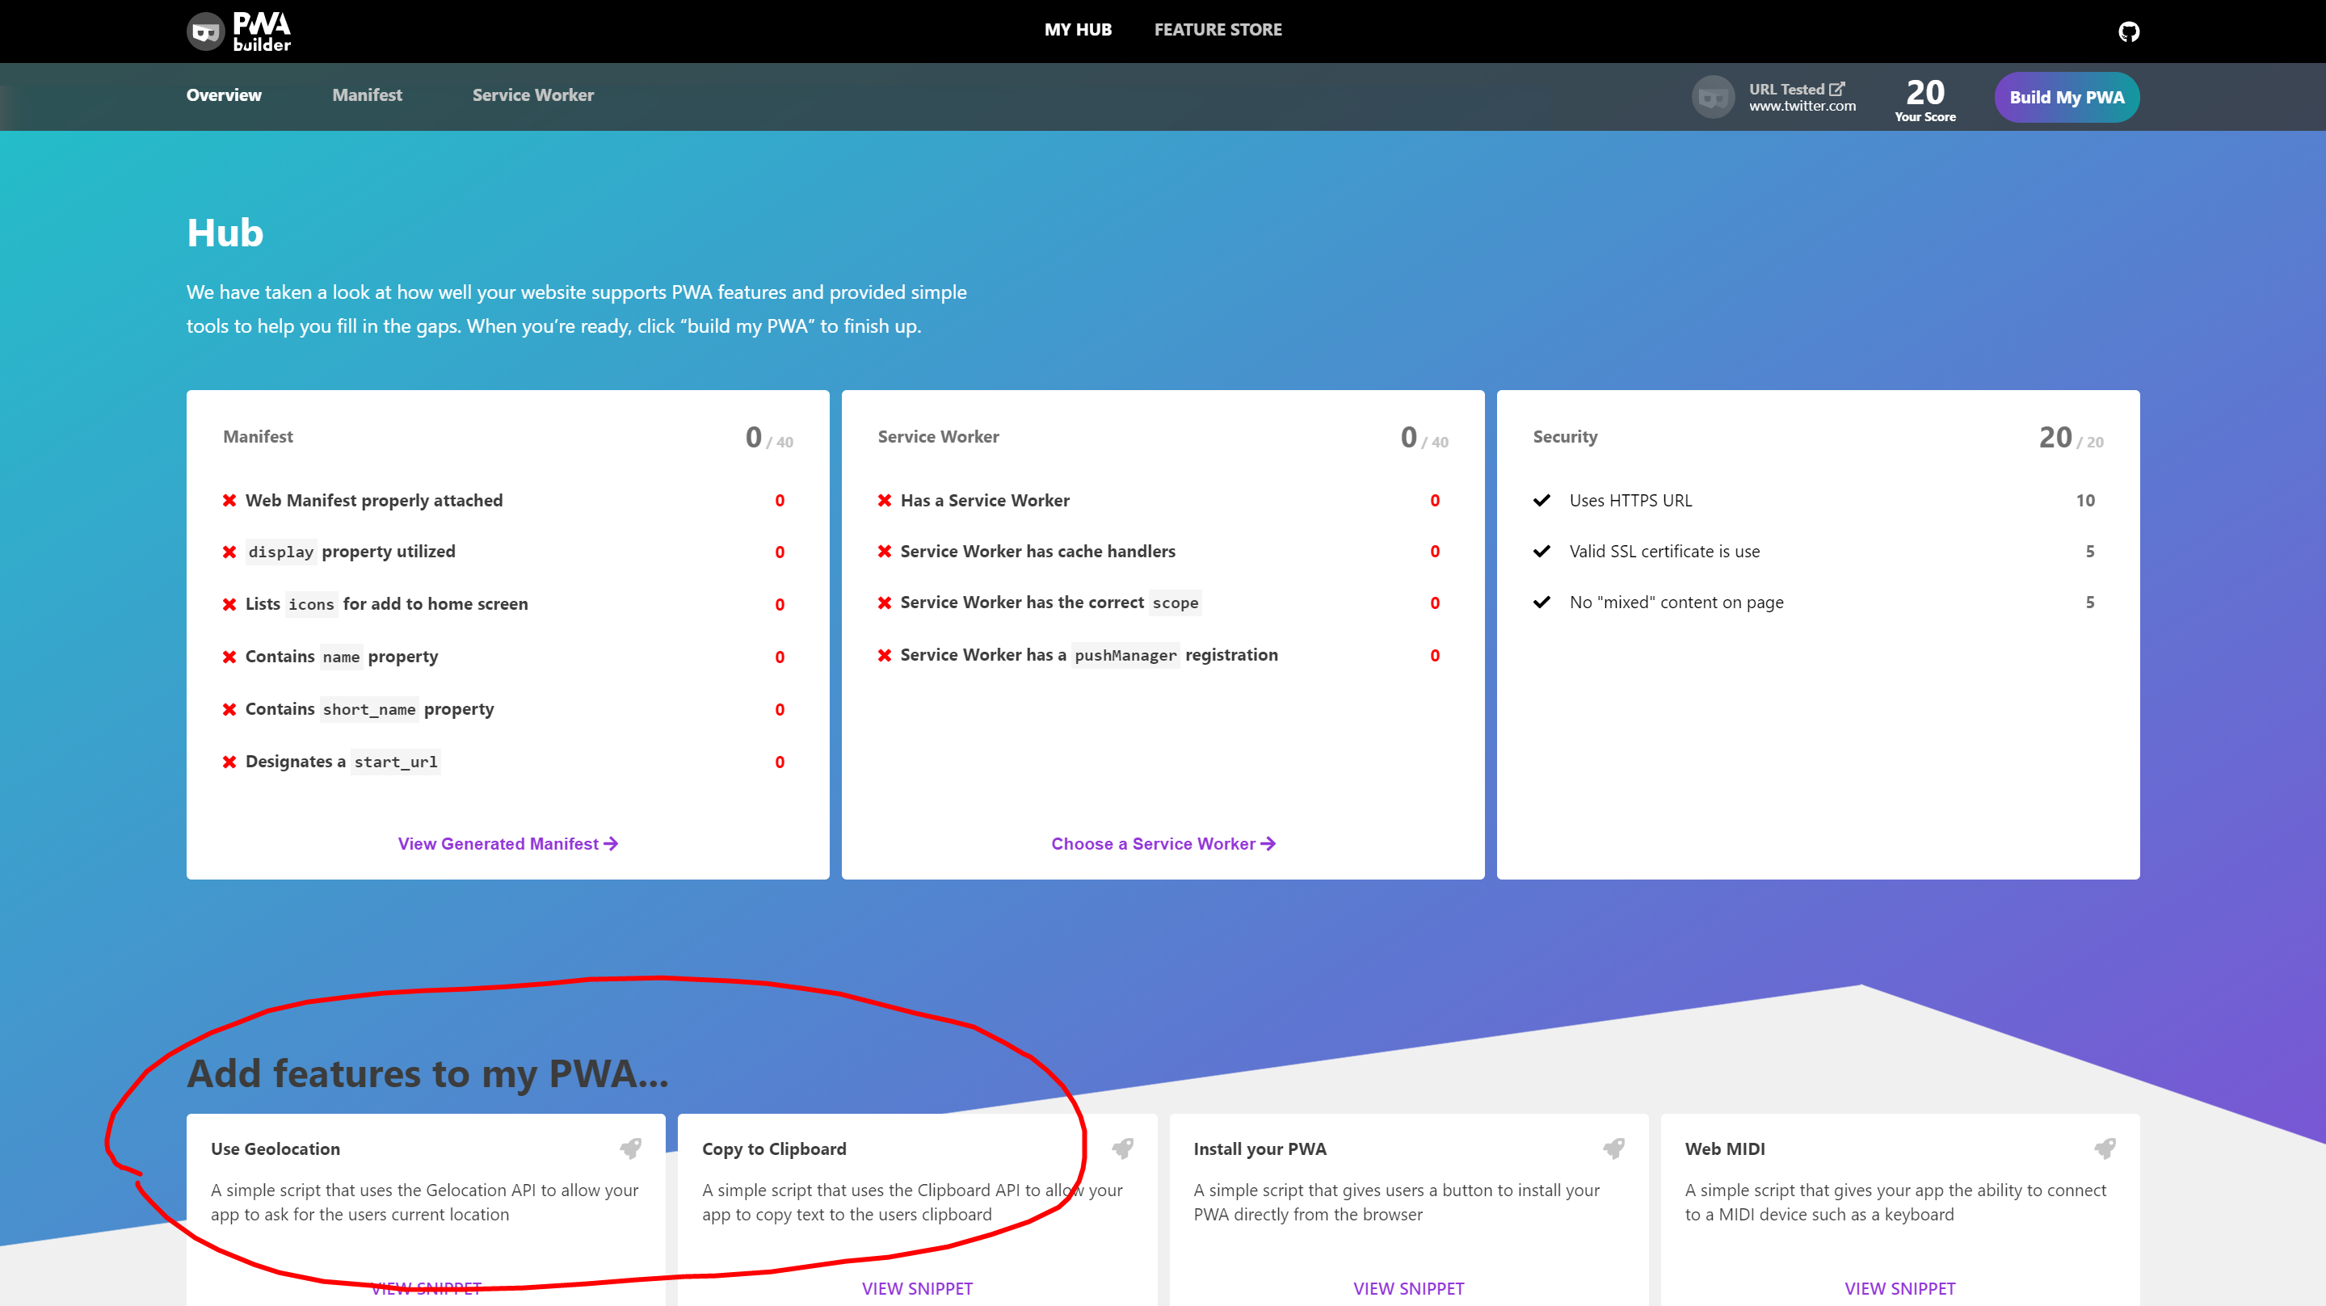
Task: Click Lists icons for add to home screen
Action: [503, 604]
